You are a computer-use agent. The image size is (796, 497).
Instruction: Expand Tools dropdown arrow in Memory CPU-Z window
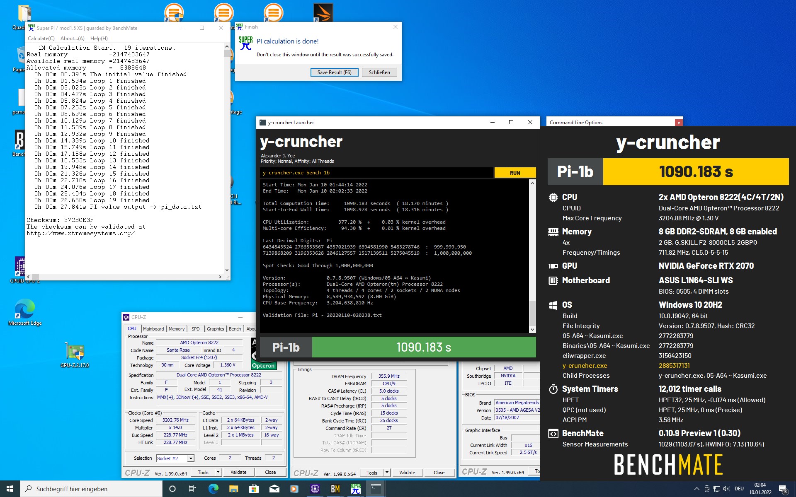tap(386, 473)
